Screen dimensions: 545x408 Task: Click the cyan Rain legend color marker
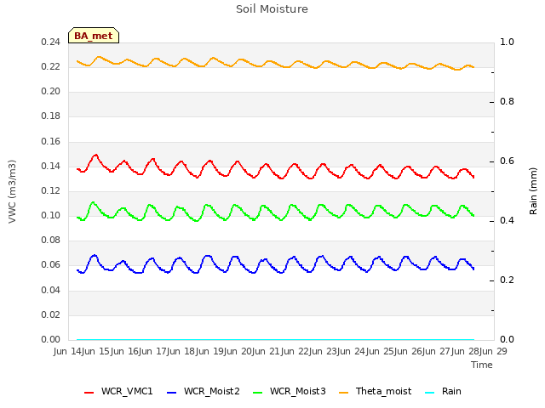(x=429, y=393)
